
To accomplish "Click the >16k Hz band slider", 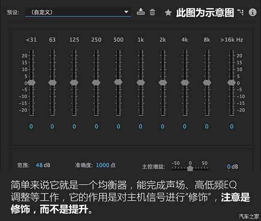I will click(x=232, y=83).
